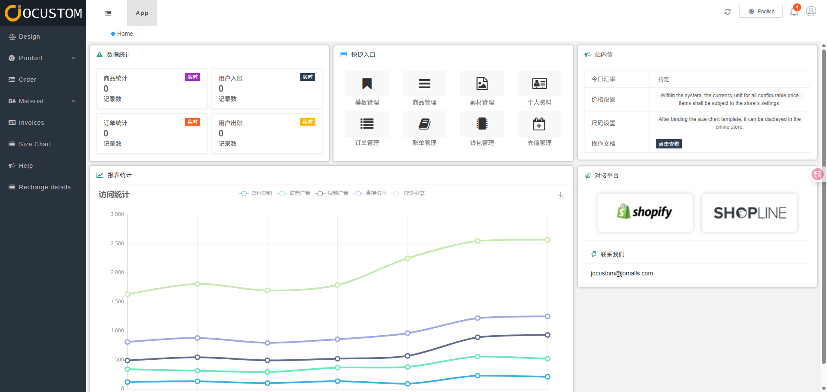Open the 账单管理 book shortcut icon
This screenshot has height=392, width=827.
424,124
